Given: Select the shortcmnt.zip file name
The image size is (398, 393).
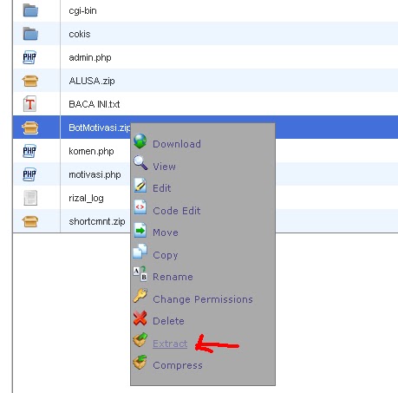Looking at the screenshot, I should click(97, 221).
